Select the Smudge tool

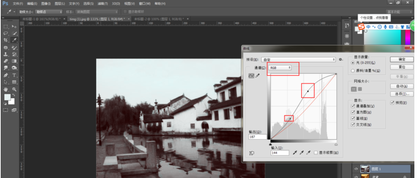click(6, 68)
